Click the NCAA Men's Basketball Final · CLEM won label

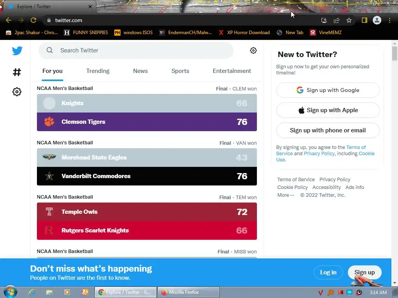click(147, 88)
